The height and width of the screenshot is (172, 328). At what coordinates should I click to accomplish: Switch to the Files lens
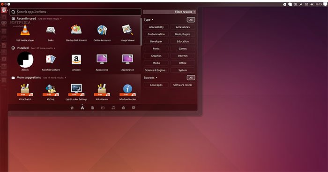pyautogui.click(x=92, y=108)
